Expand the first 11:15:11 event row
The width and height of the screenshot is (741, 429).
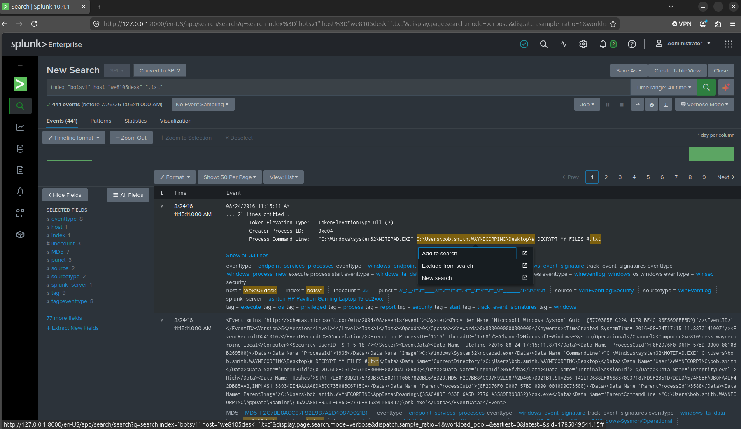161,206
